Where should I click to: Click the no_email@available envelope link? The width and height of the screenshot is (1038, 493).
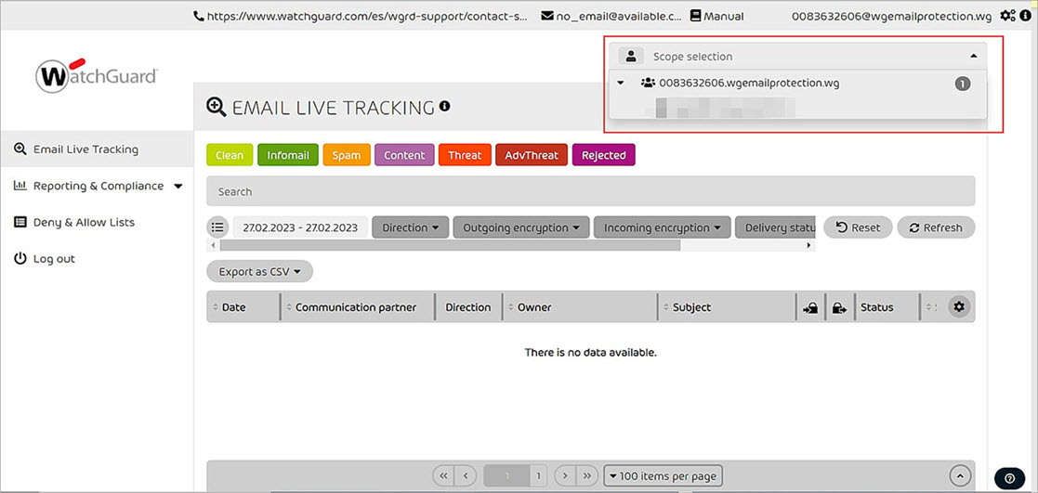tap(611, 16)
